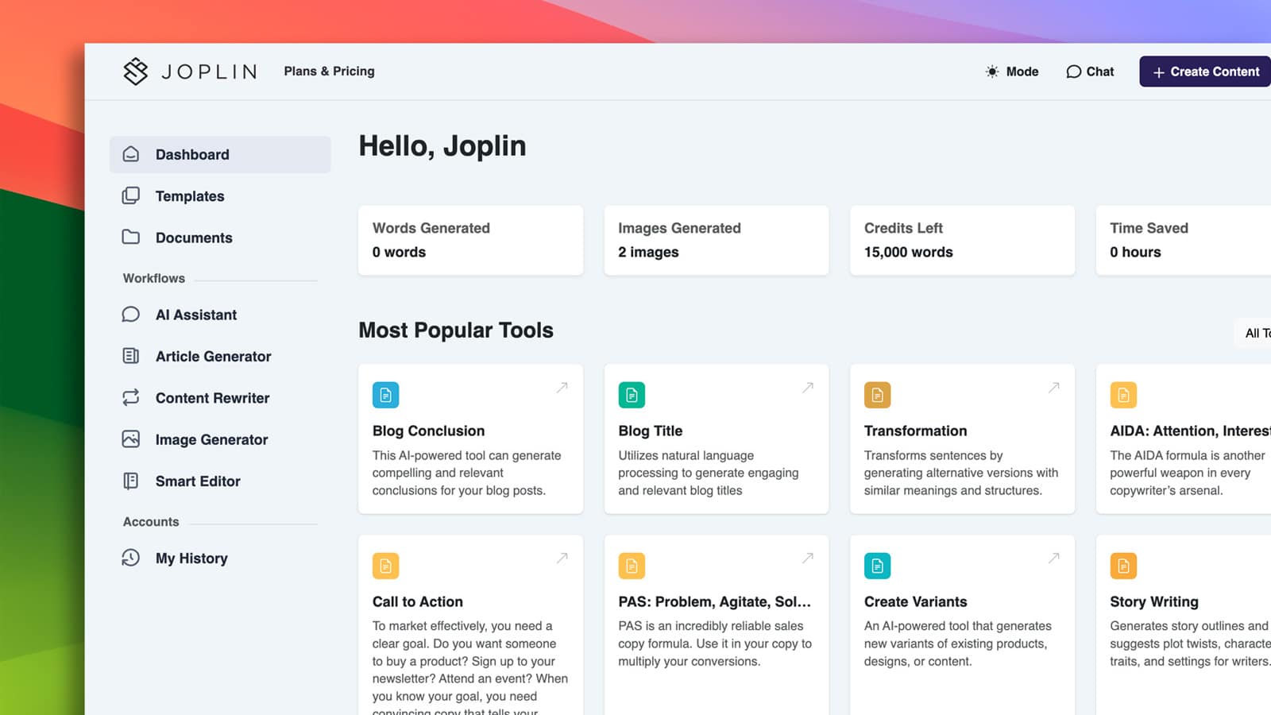
Task: Open the PAS: Problem, Agitate tool title
Action: (x=714, y=601)
